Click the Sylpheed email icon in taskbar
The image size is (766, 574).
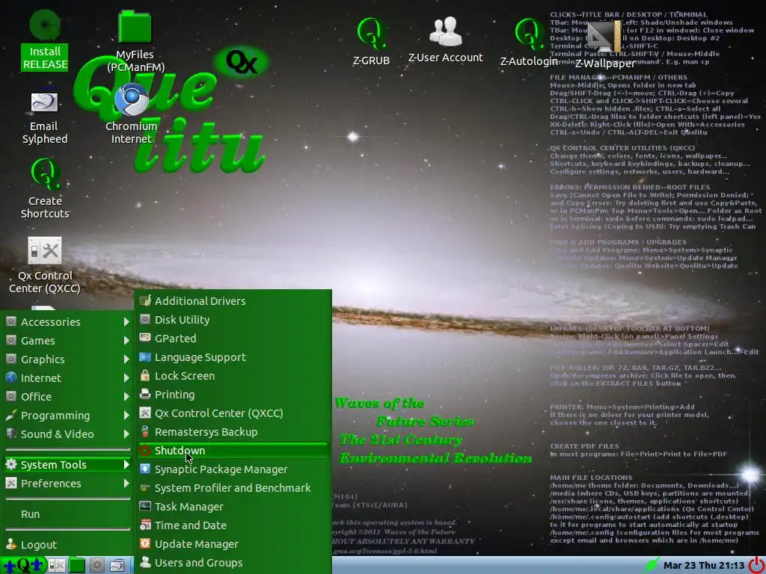point(117,566)
